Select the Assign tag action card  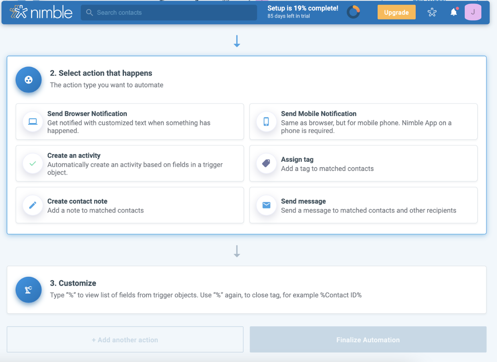[x=364, y=164]
